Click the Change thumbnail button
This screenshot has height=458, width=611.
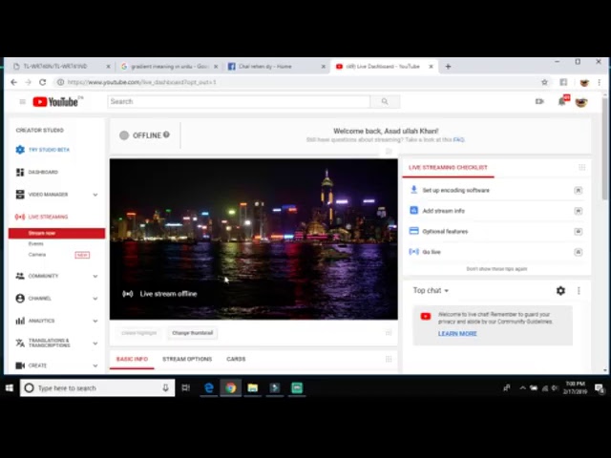pos(192,333)
